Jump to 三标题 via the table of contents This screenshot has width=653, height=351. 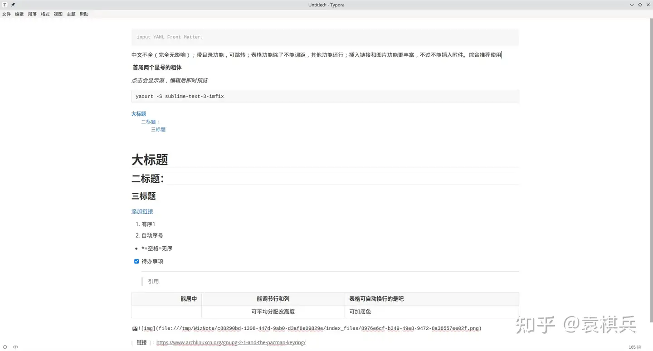(x=158, y=130)
